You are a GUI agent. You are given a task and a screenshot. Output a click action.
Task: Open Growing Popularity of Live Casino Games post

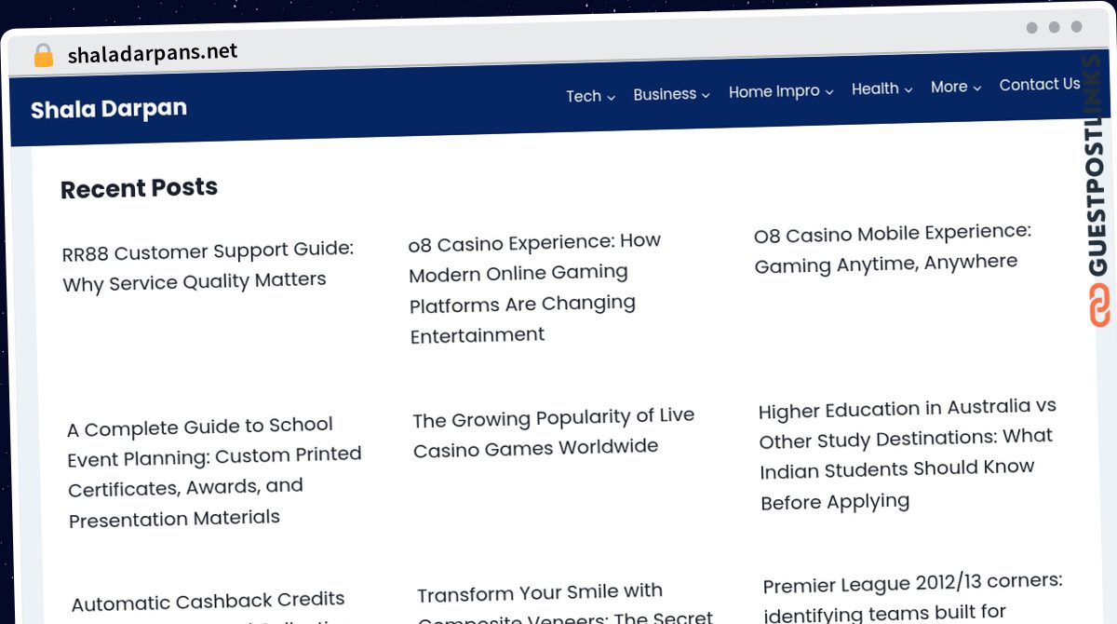(554, 432)
